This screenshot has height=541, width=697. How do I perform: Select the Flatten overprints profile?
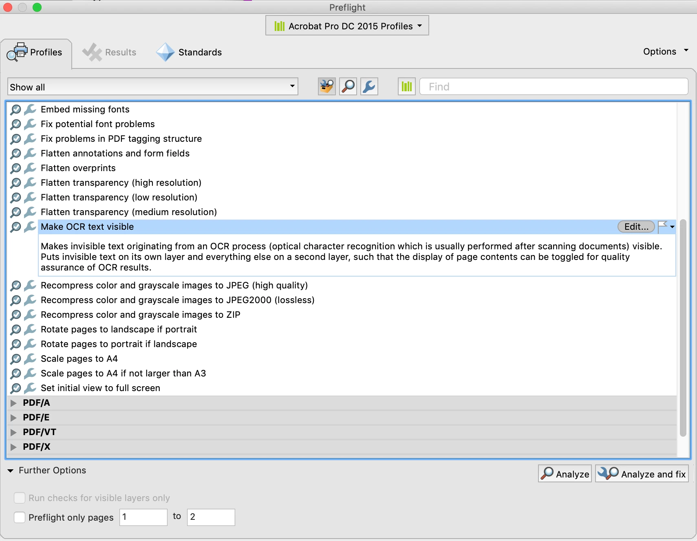click(78, 168)
